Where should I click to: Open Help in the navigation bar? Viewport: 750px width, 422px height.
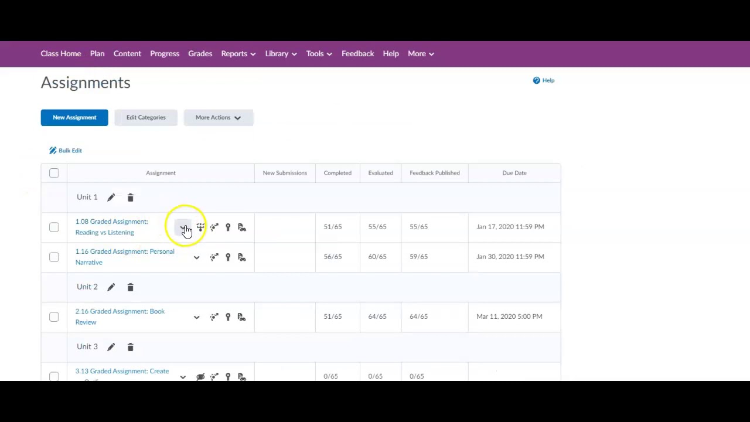[x=391, y=54]
